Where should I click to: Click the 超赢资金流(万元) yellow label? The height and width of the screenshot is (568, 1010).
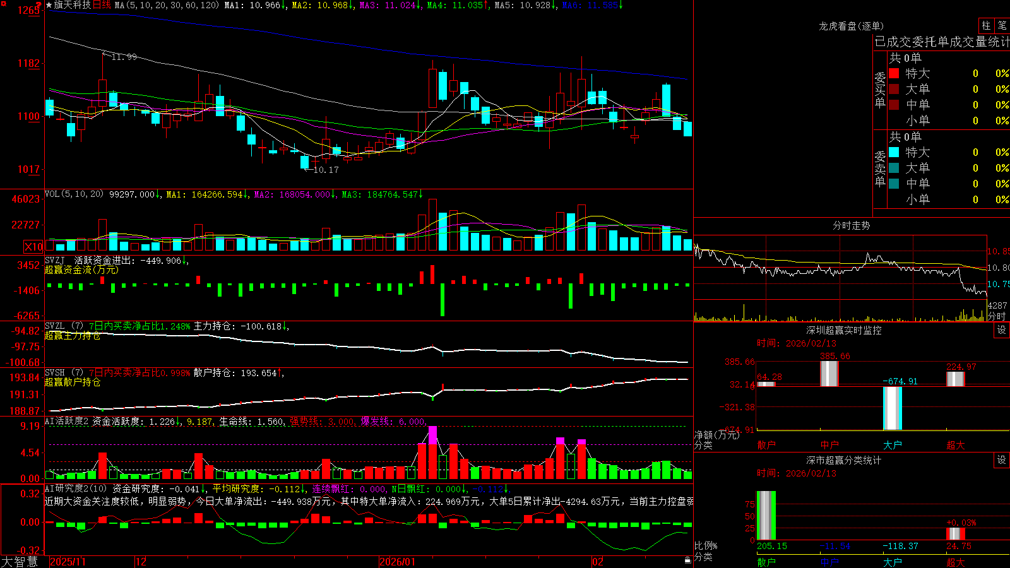click(x=81, y=269)
